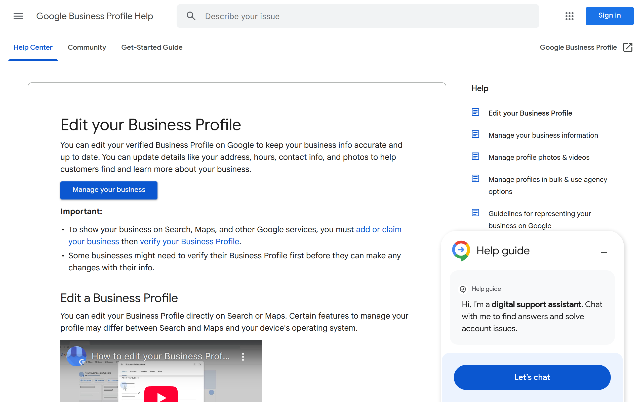644x402 pixels.
Task: Click the Describe your issue search field
Action: (293, 16)
